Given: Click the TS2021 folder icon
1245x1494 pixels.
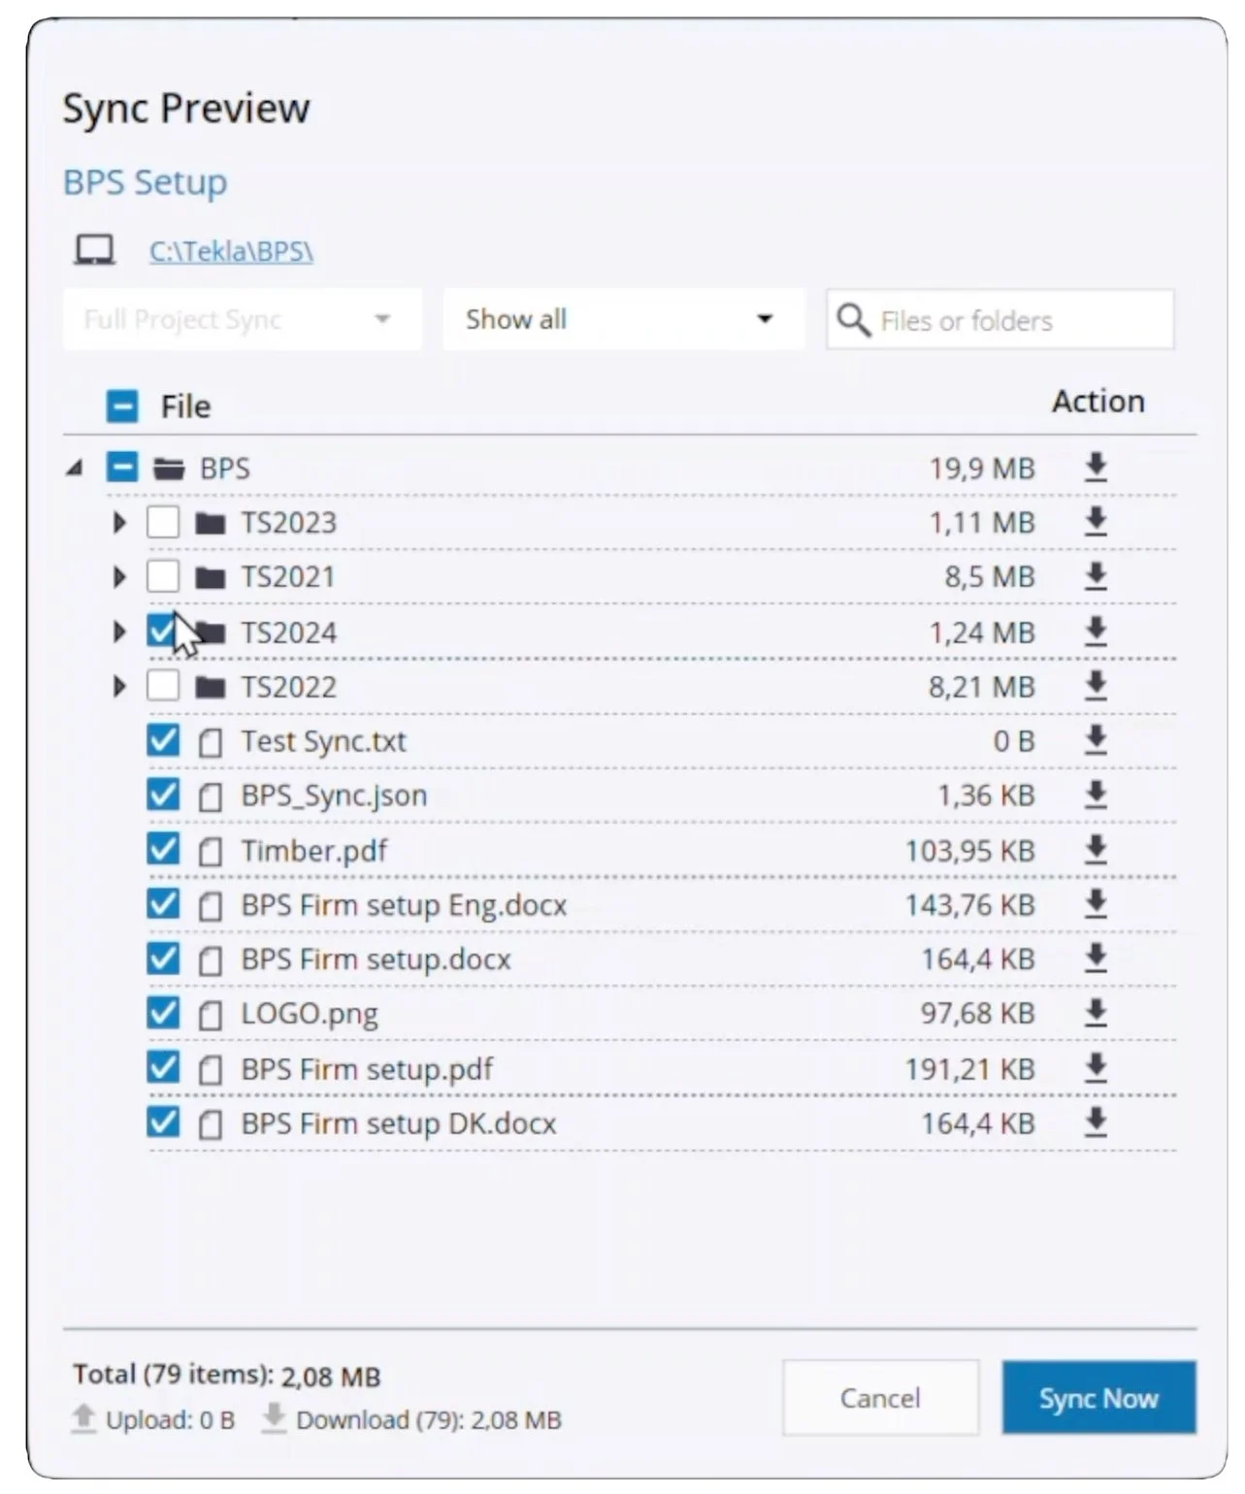Looking at the screenshot, I should [x=210, y=578].
